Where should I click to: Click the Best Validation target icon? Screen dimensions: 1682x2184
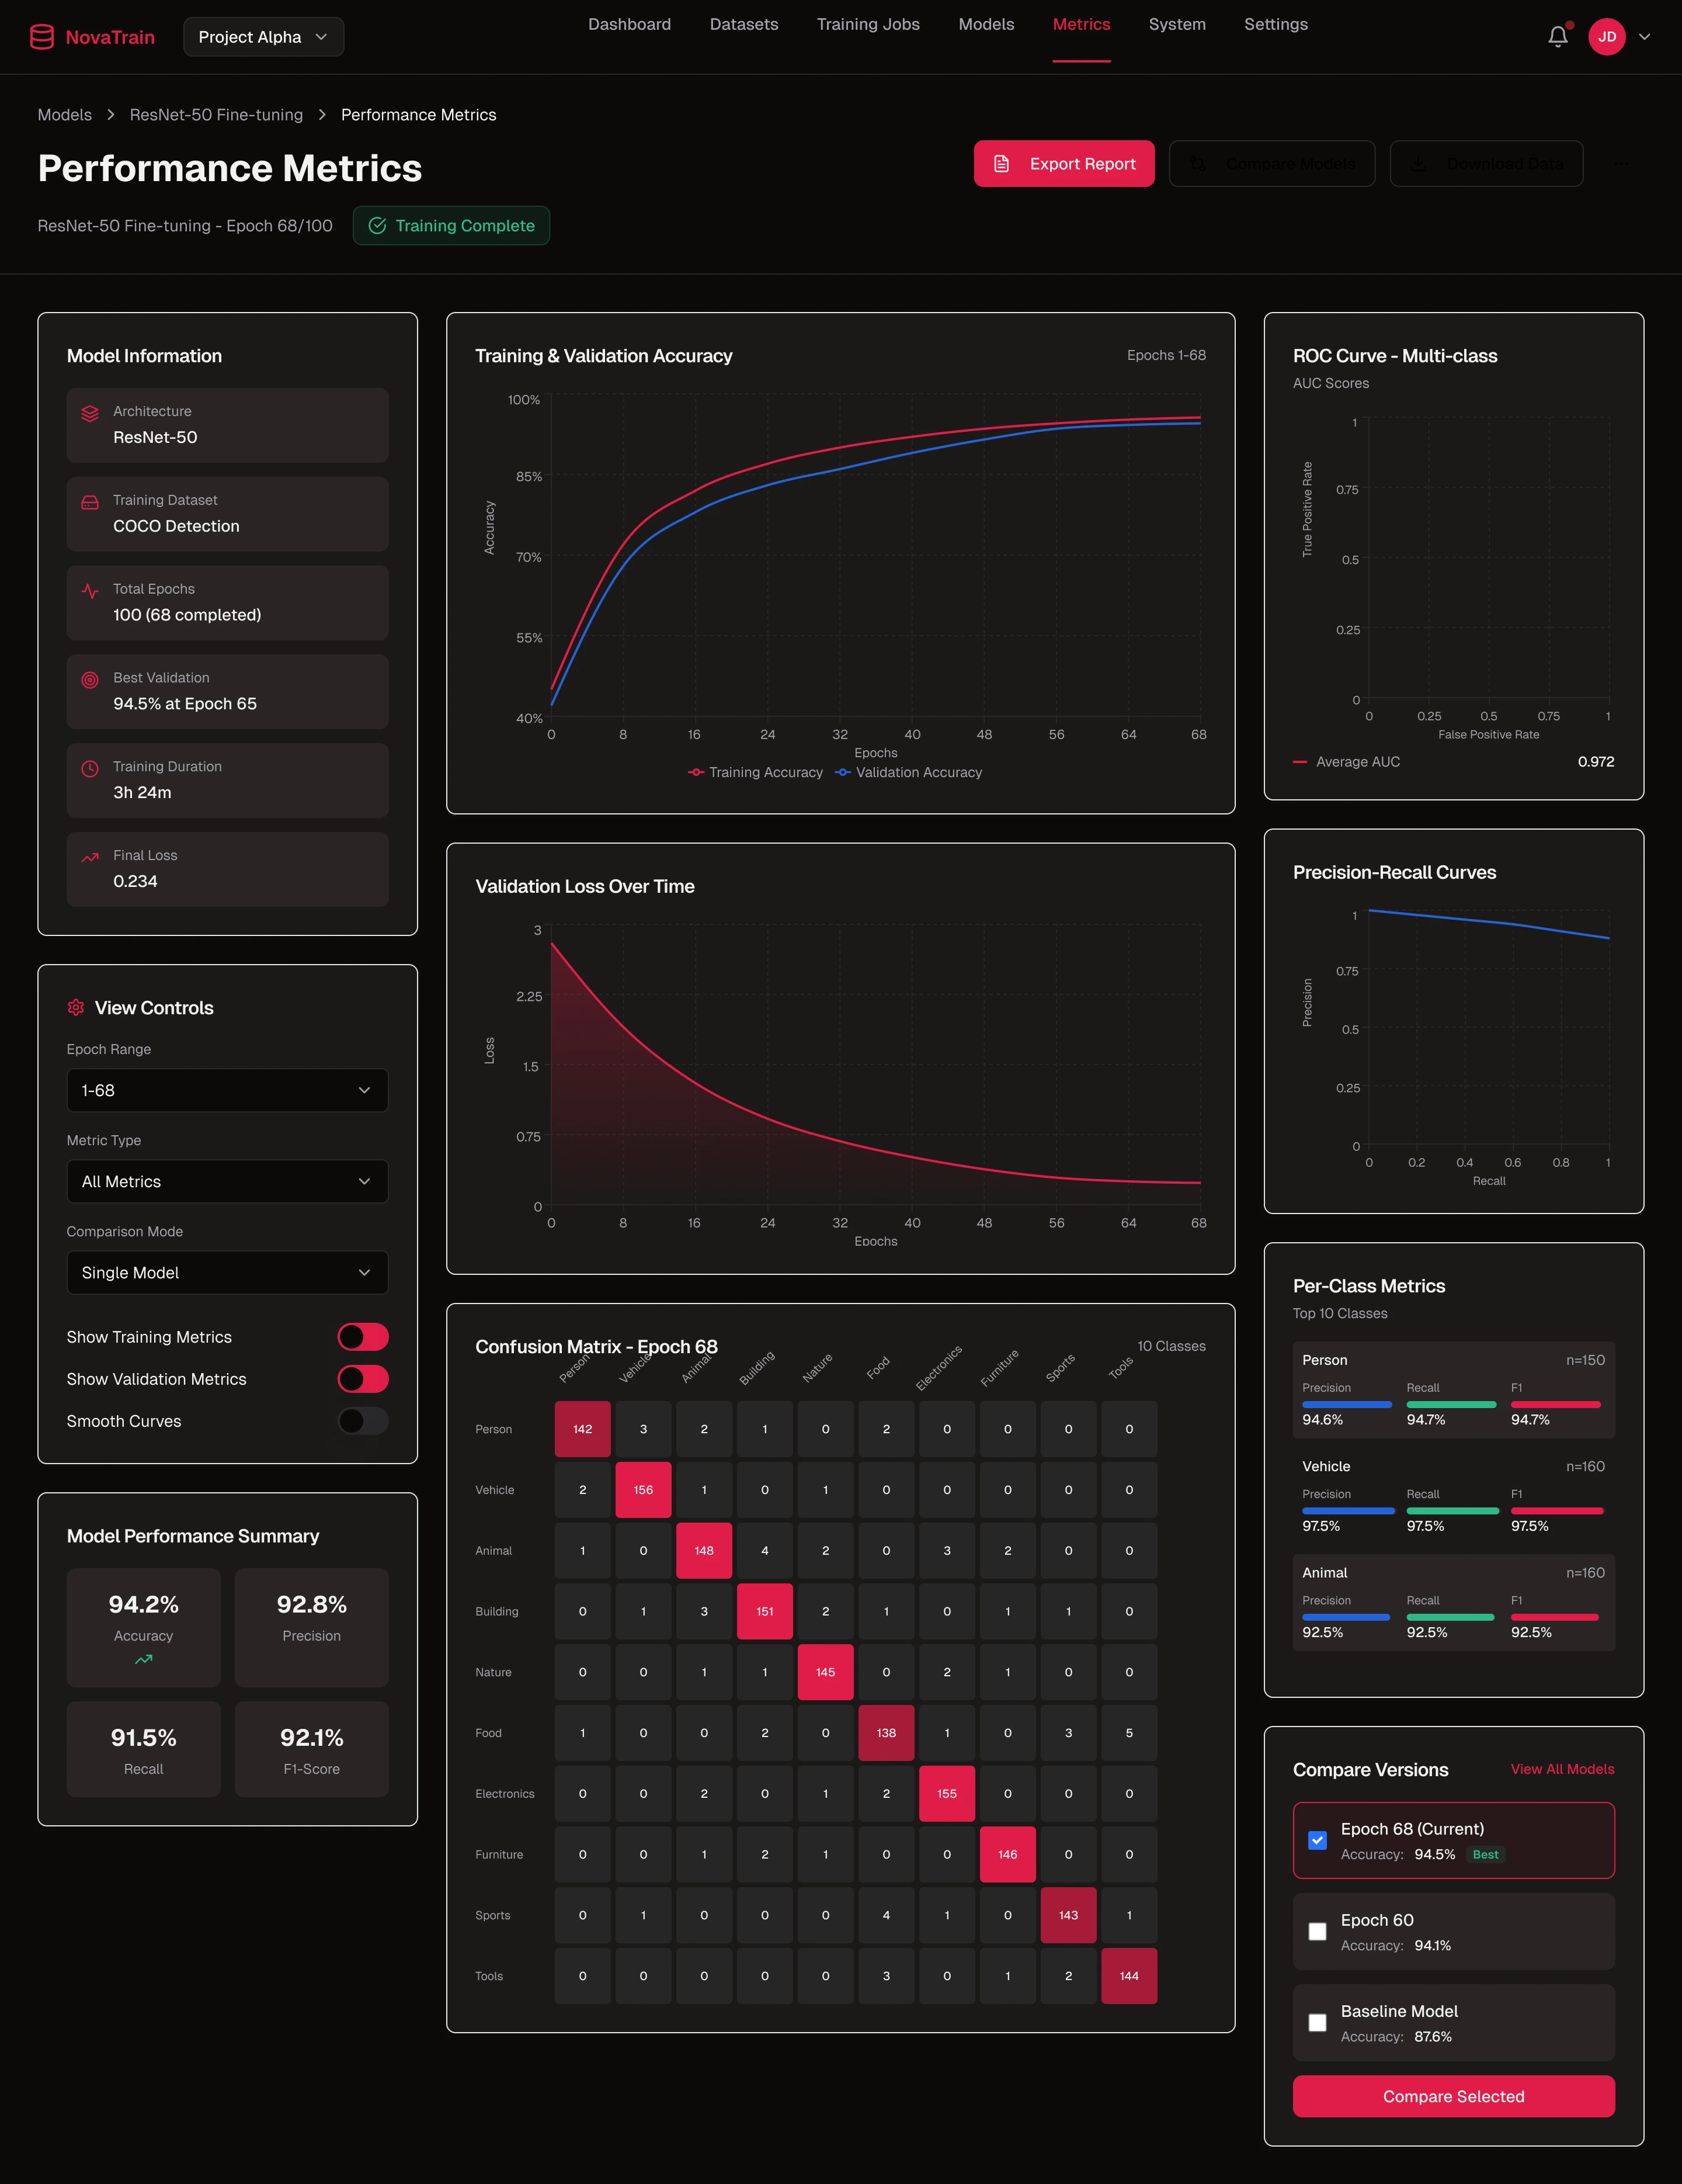(90, 680)
